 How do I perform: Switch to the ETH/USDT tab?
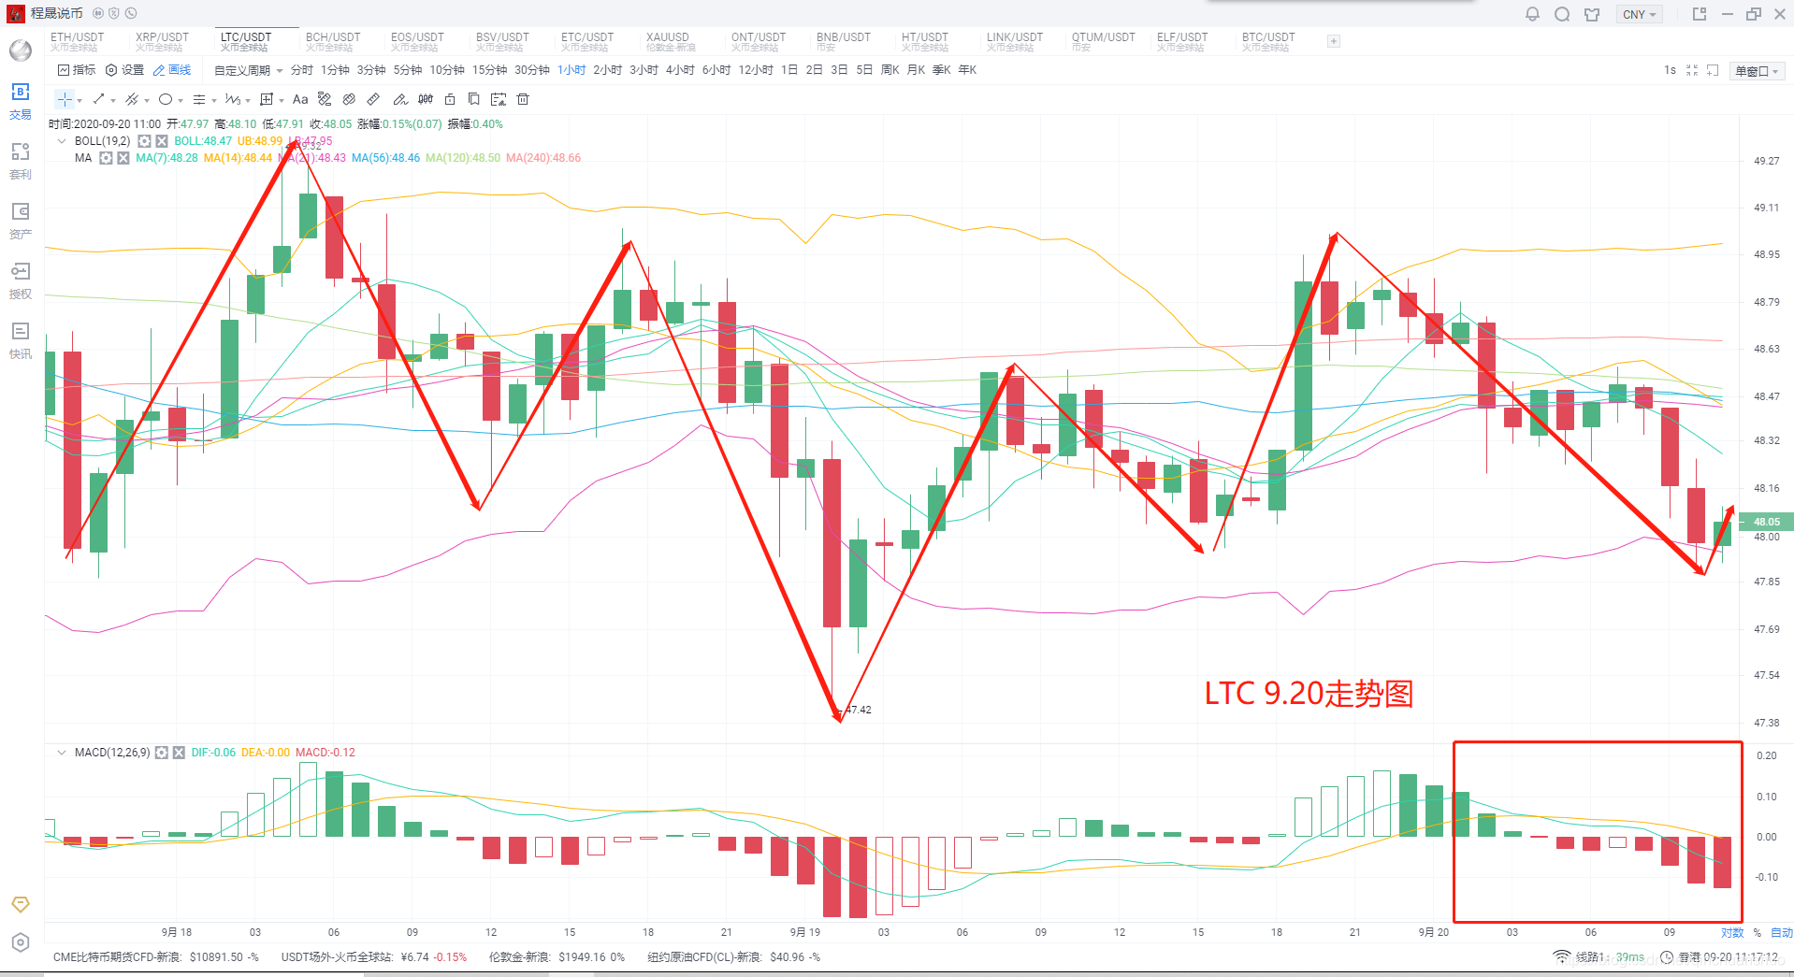78,41
